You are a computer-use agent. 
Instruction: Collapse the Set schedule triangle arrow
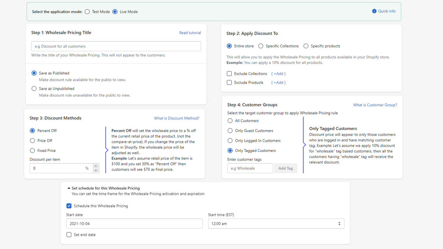[69, 188]
